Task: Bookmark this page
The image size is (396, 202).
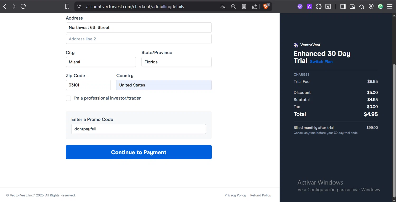Action: pos(67,7)
